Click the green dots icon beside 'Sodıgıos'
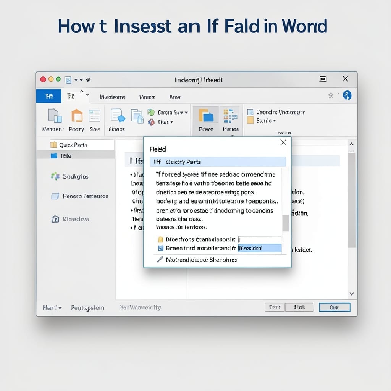The height and width of the screenshot is (391, 391). [x=55, y=176]
